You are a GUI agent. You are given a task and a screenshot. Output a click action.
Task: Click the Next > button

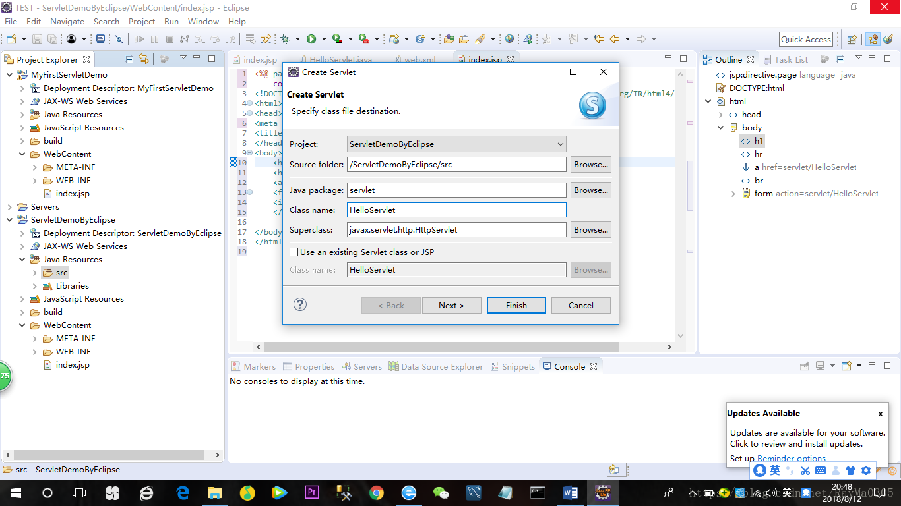click(451, 305)
